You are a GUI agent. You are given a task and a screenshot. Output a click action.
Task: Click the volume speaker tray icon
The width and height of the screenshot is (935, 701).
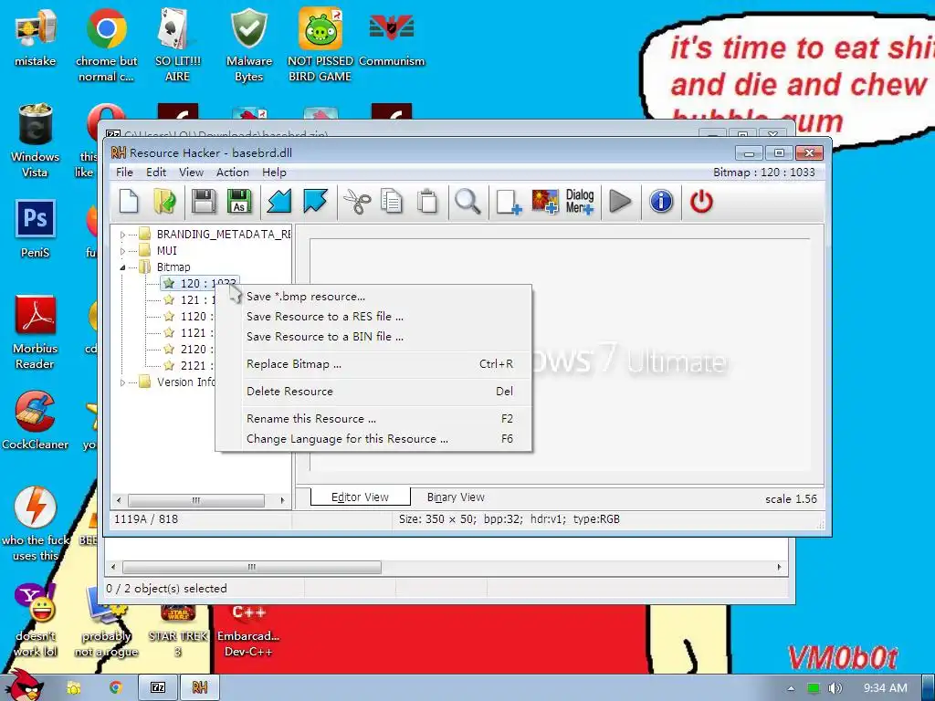pos(835,688)
